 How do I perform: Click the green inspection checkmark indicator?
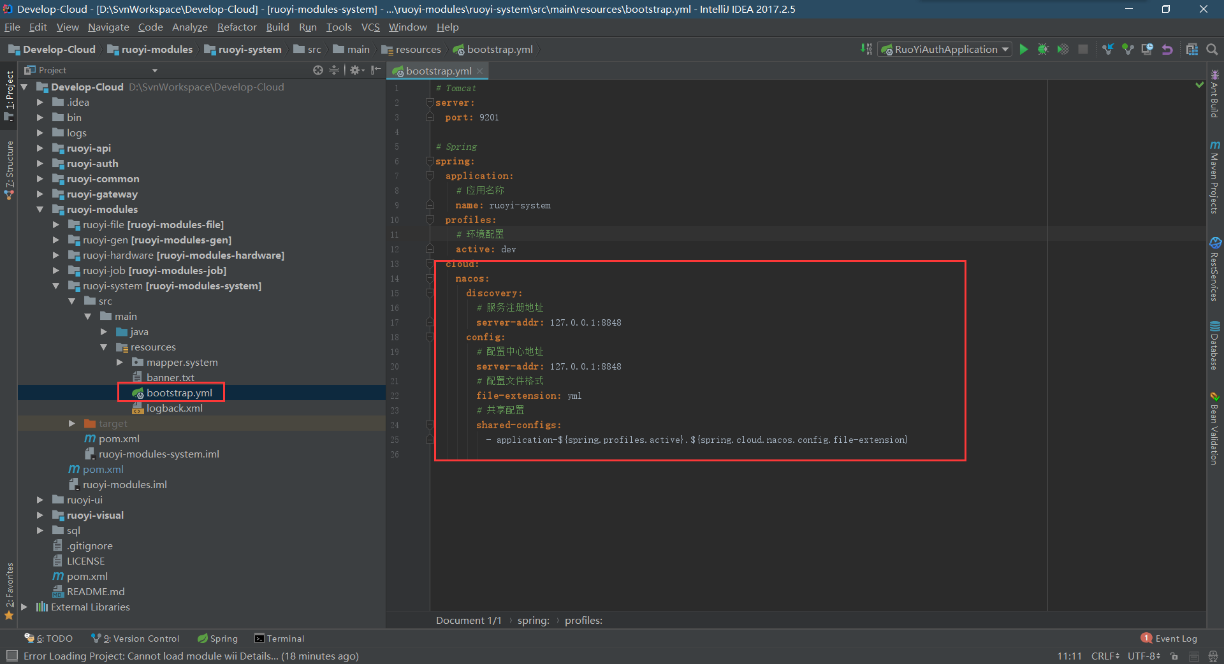[x=1199, y=85]
